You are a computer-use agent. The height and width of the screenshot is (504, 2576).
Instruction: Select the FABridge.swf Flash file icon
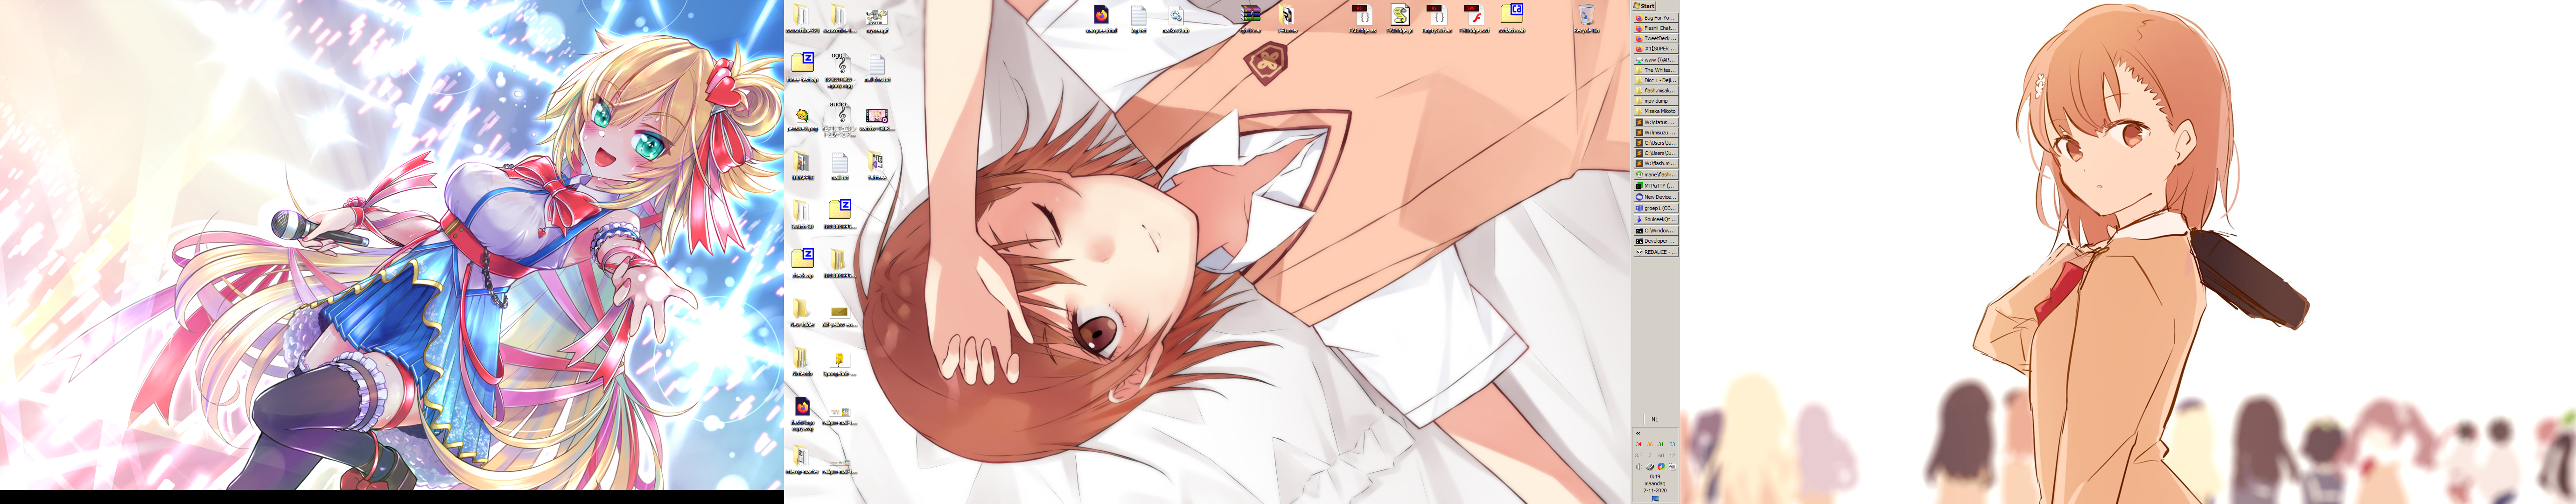[1474, 19]
